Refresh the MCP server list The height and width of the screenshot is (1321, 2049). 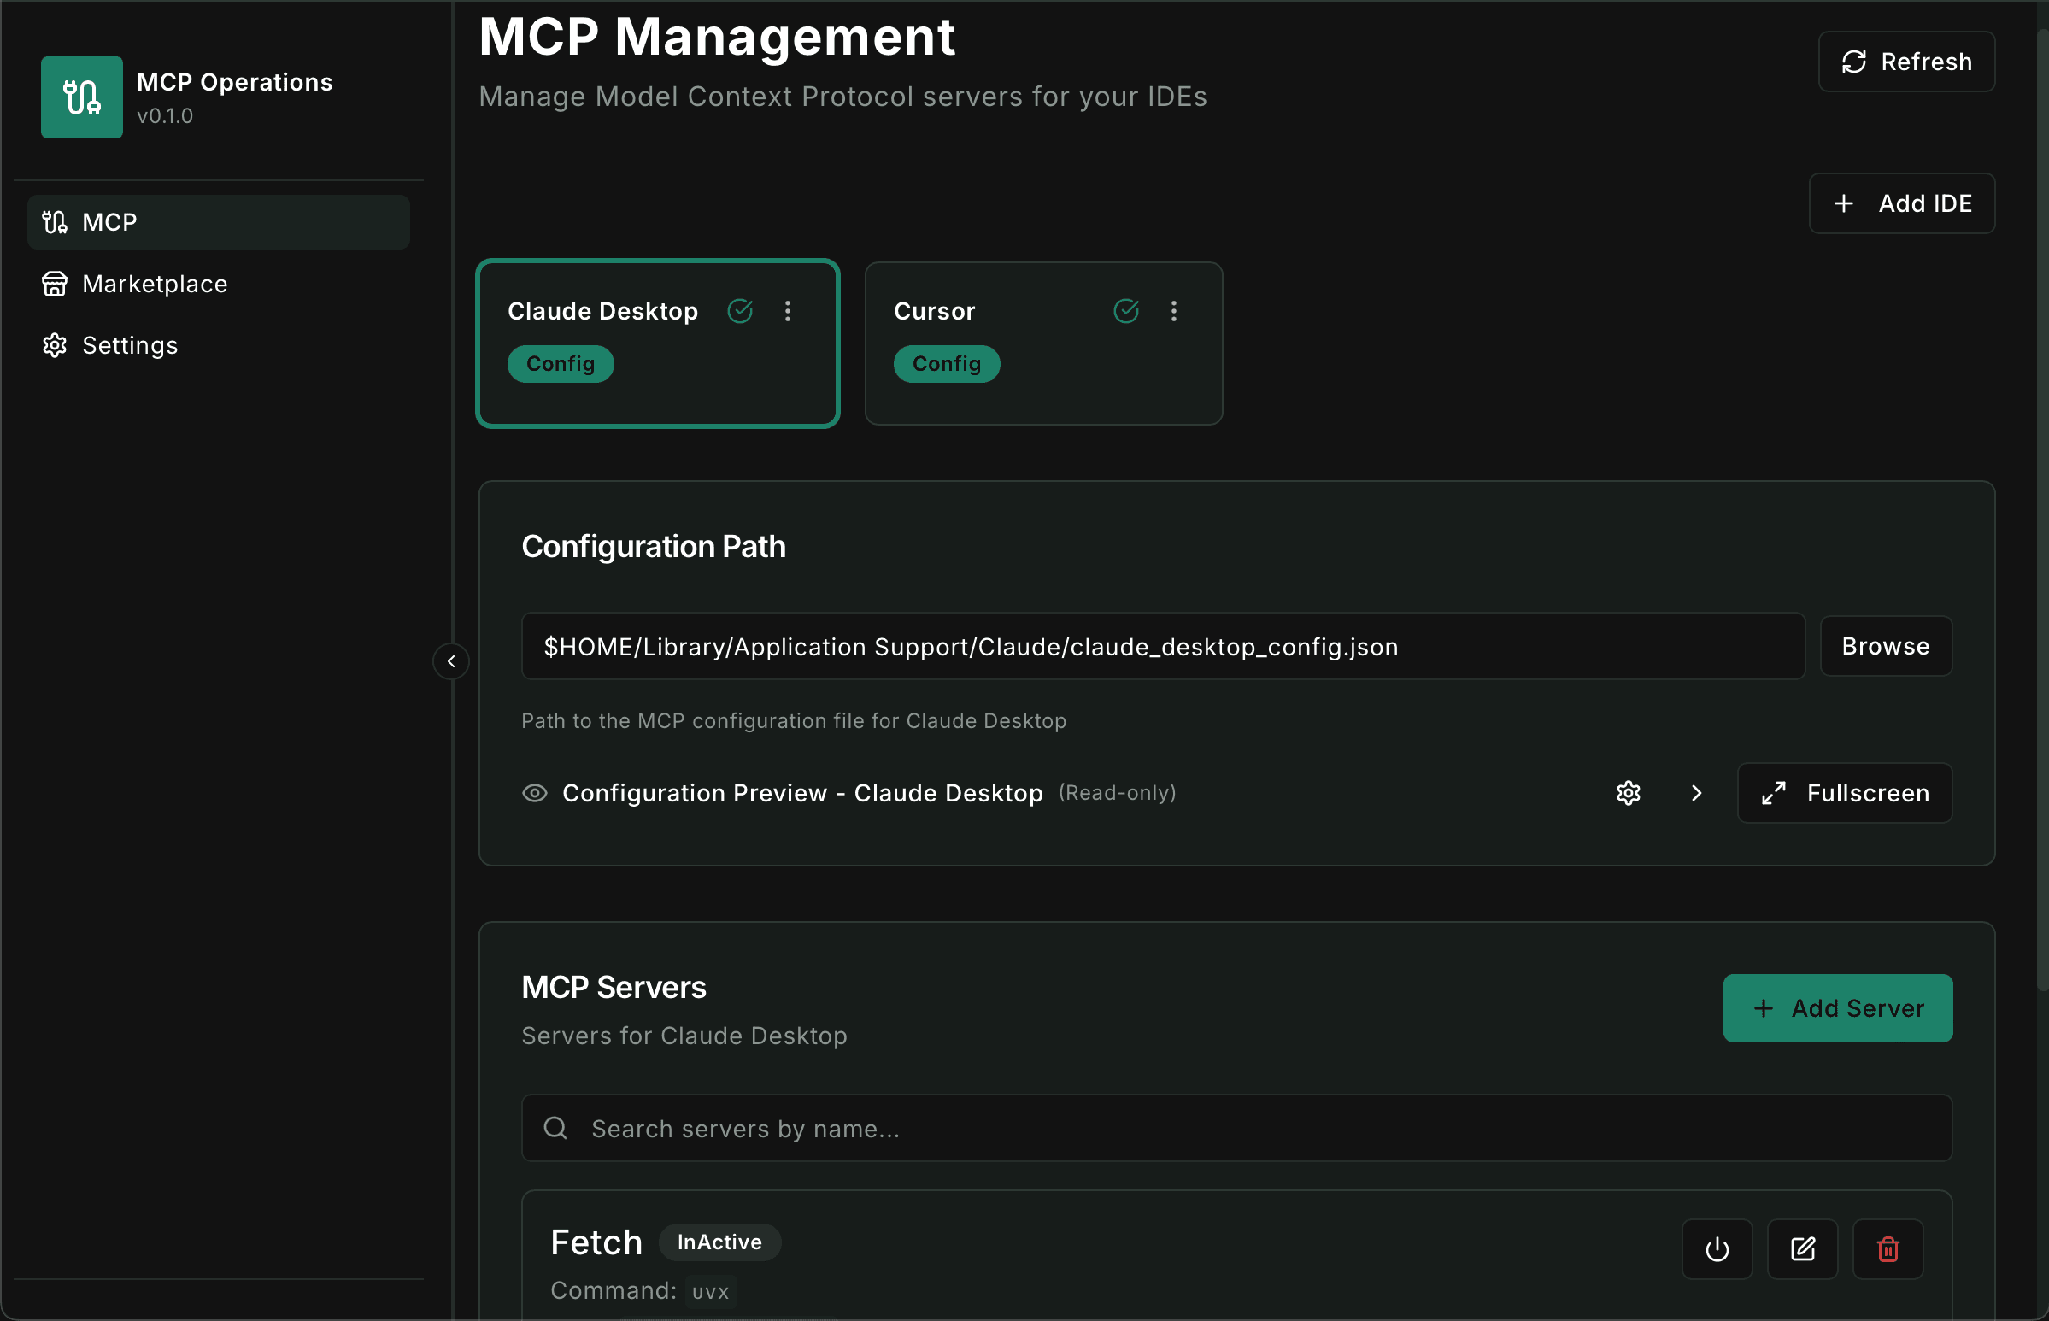click(1906, 62)
